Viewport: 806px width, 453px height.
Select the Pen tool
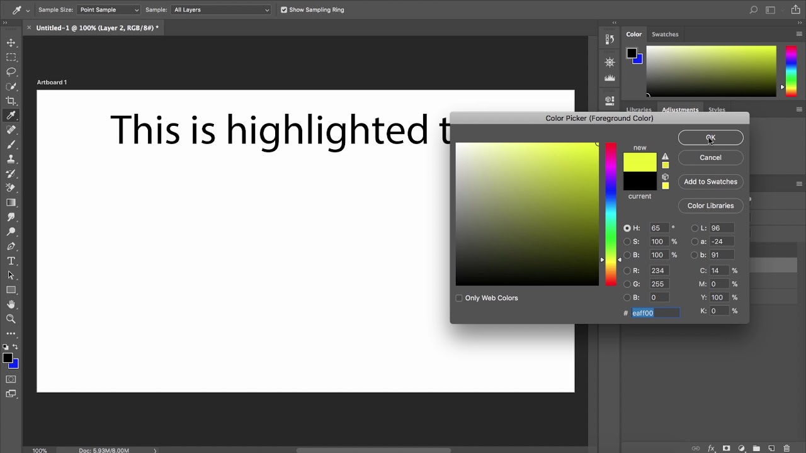pyautogui.click(x=11, y=247)
